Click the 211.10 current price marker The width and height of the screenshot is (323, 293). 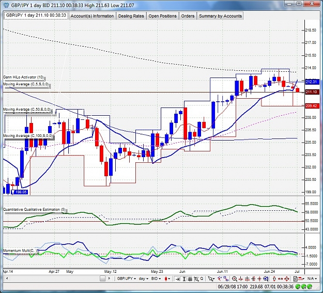(312, 92)
